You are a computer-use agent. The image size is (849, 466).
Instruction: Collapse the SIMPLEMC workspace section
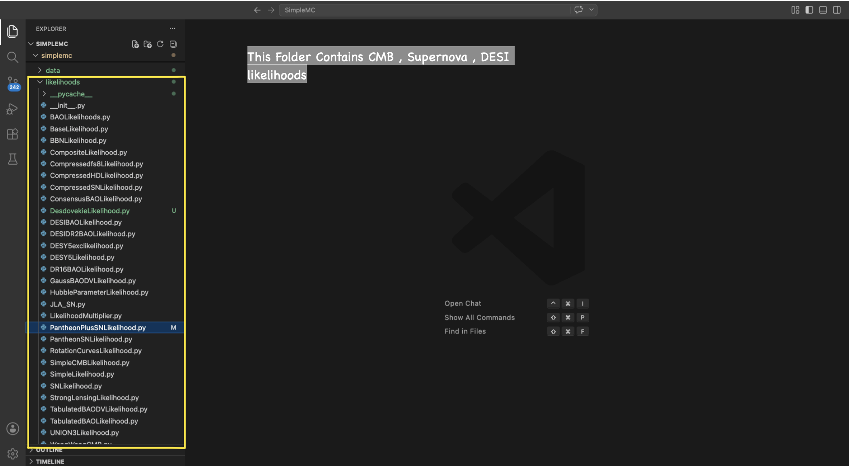coord(31,44)
